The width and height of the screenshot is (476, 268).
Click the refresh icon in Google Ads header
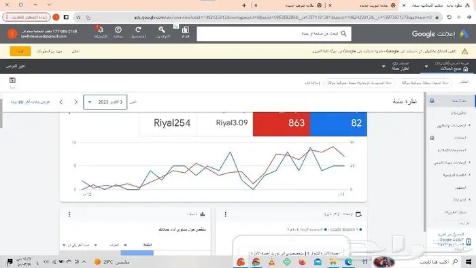pos(138,30)
